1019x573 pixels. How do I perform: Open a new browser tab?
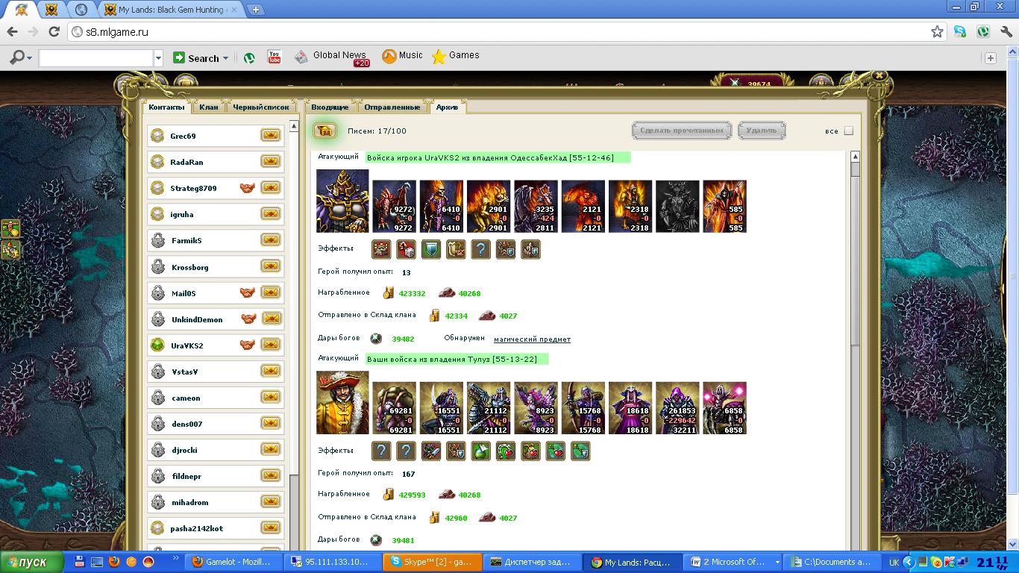(256, 10)
